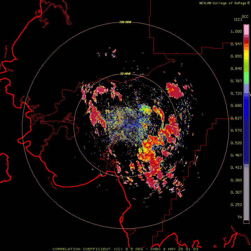Click the [CC] legend unit label
The height and width of the screenshot is (251, 251).
[238, 19]
